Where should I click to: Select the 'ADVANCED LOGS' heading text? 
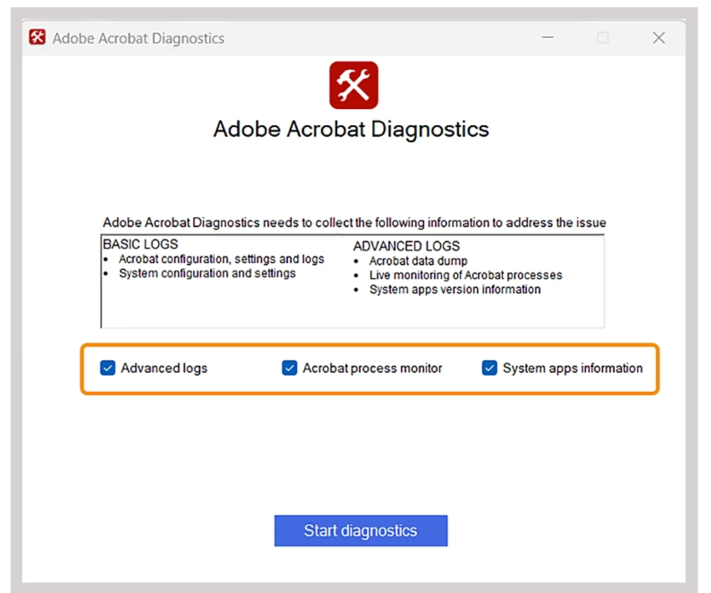pos(406,246)
